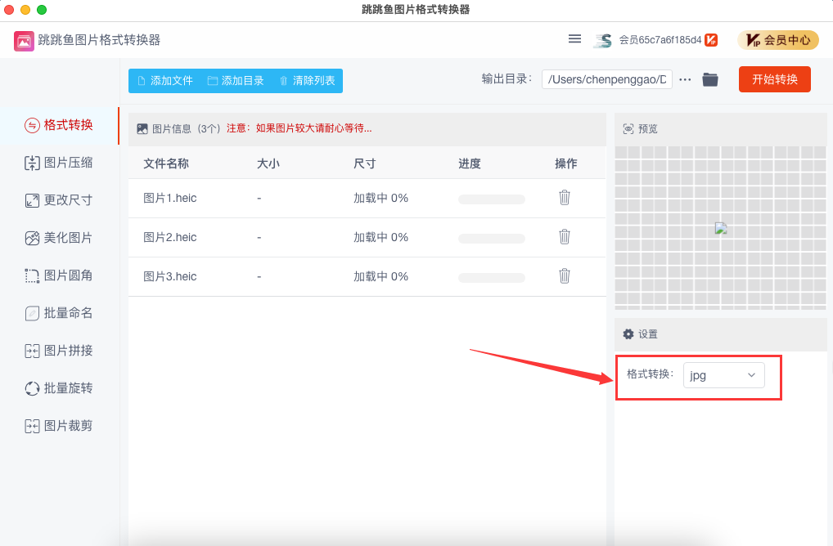This screenshot has width=833, height=546.
Task: Click the user avatar icon
Action: 603,40
